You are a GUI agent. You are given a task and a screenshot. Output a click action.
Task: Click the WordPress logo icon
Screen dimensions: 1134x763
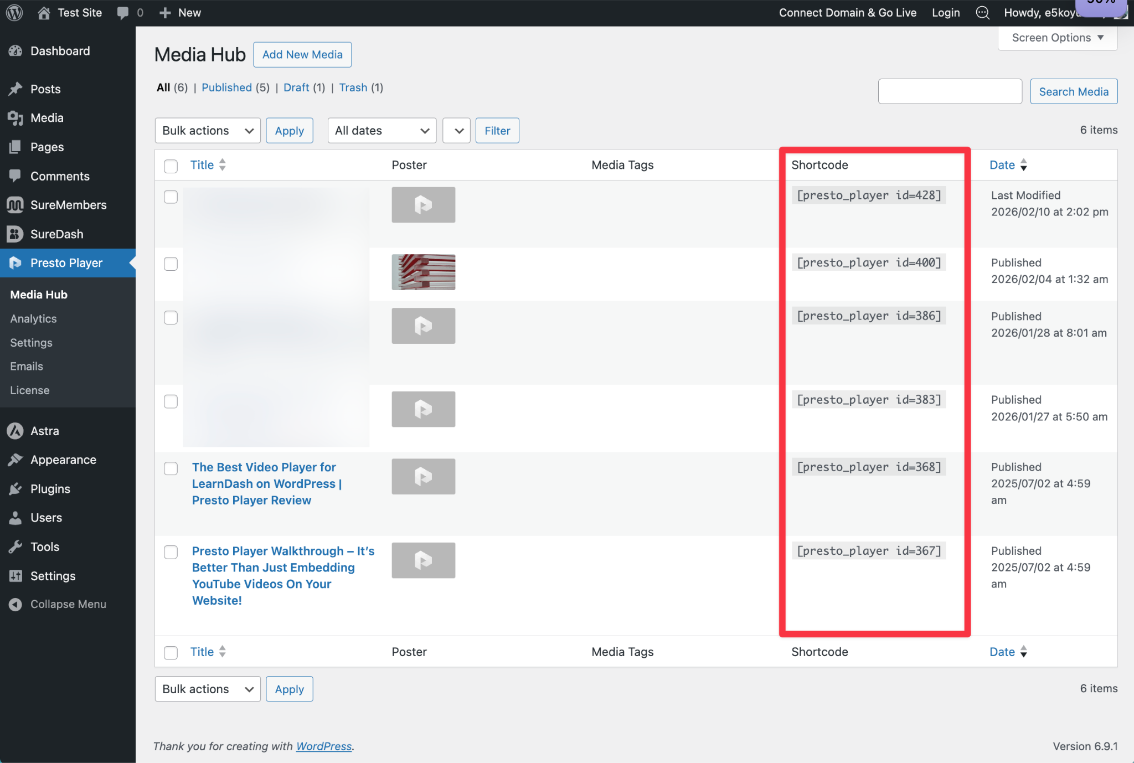[14, 12]
